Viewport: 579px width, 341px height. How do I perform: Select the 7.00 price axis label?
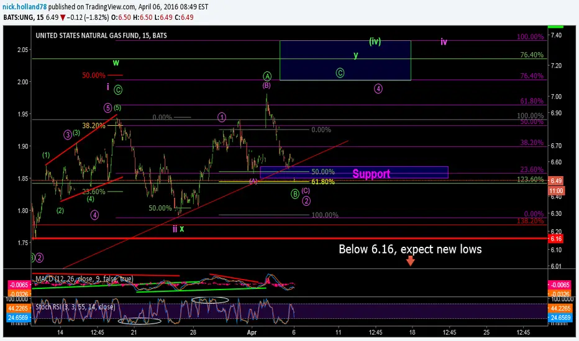556,97
